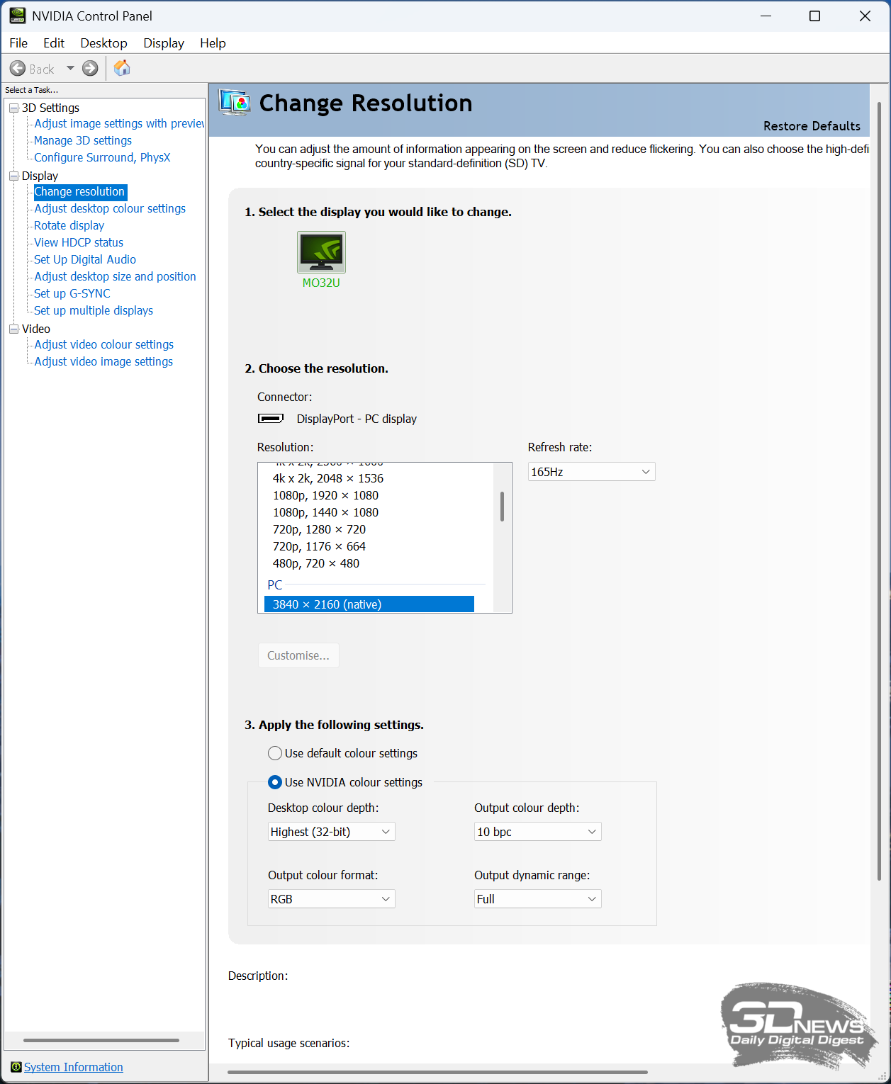This screenshot has height=1084, width=891.
Task: Click the Home icon in toolbar
Action: (x=122, y=68)
